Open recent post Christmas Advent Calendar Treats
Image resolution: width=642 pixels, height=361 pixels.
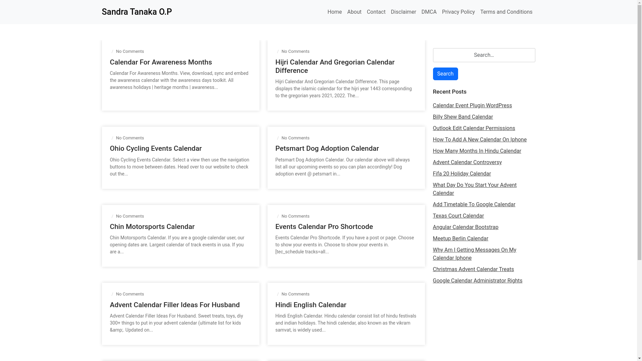tap(473, 269)
